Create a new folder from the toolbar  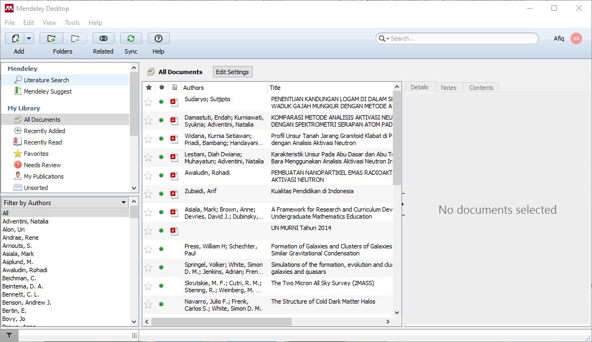point(50,38)
